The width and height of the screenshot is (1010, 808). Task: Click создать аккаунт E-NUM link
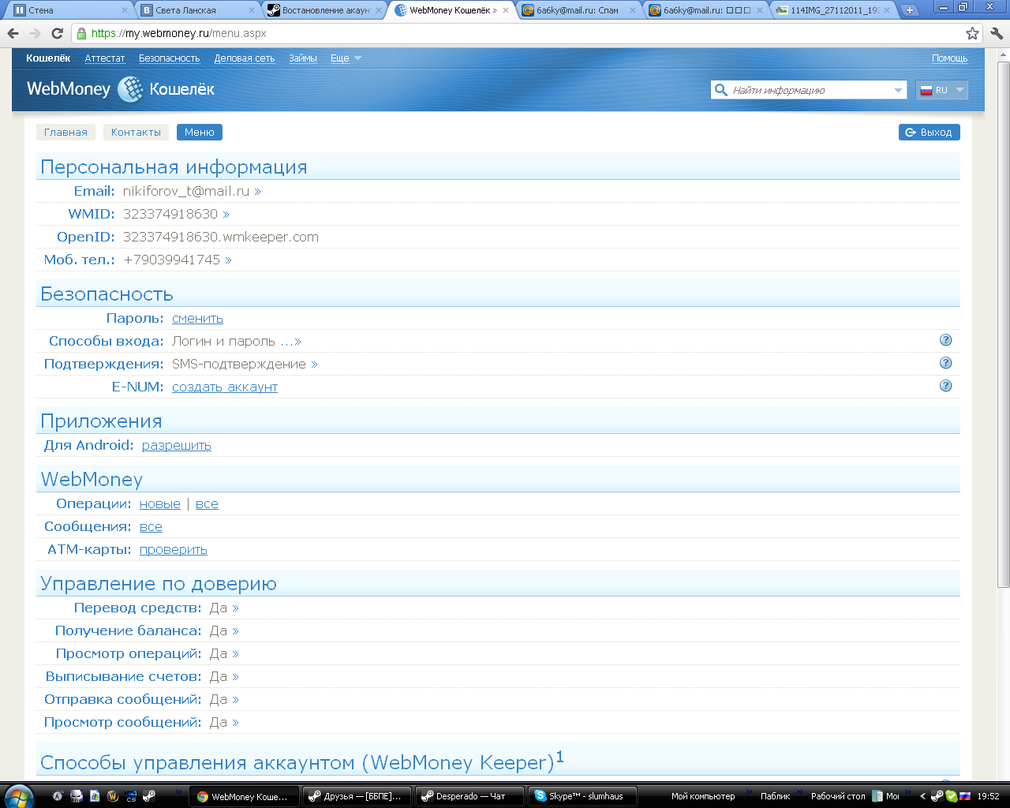pyautogui.click(x=225, y=387)
